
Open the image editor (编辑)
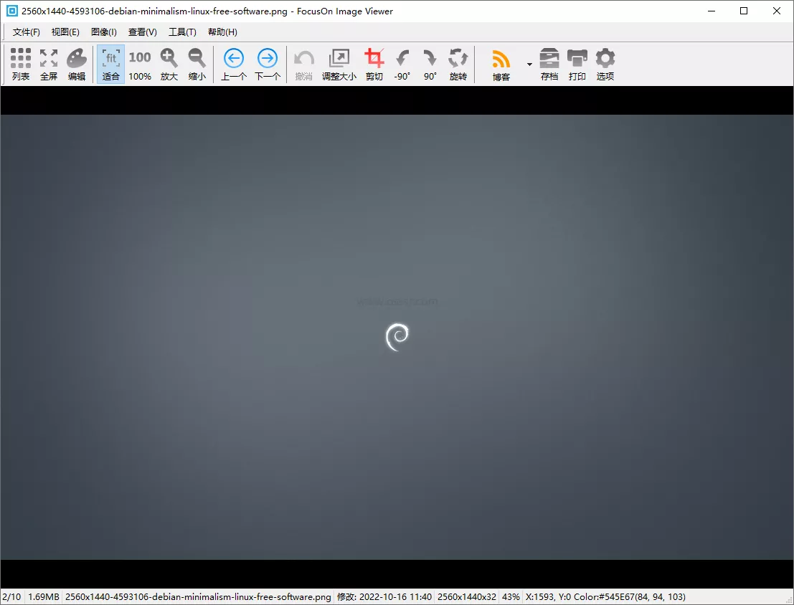[77, 65]
